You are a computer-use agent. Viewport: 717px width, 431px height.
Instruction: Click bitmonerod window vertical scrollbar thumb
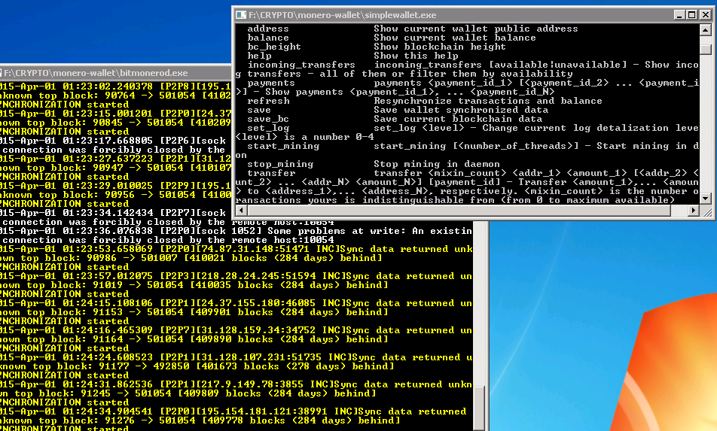[x=479, y=408]
